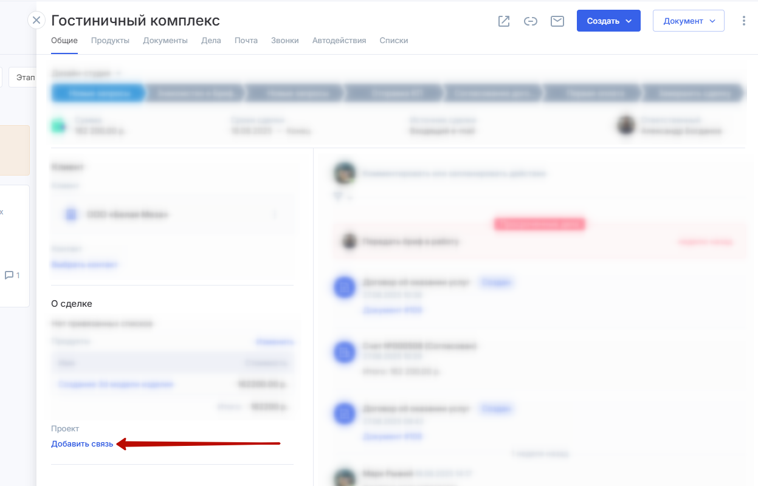The width and height of the screenshot is (758, 486).
Task: Select the Почта tab
Action: (x=246, y=41)
